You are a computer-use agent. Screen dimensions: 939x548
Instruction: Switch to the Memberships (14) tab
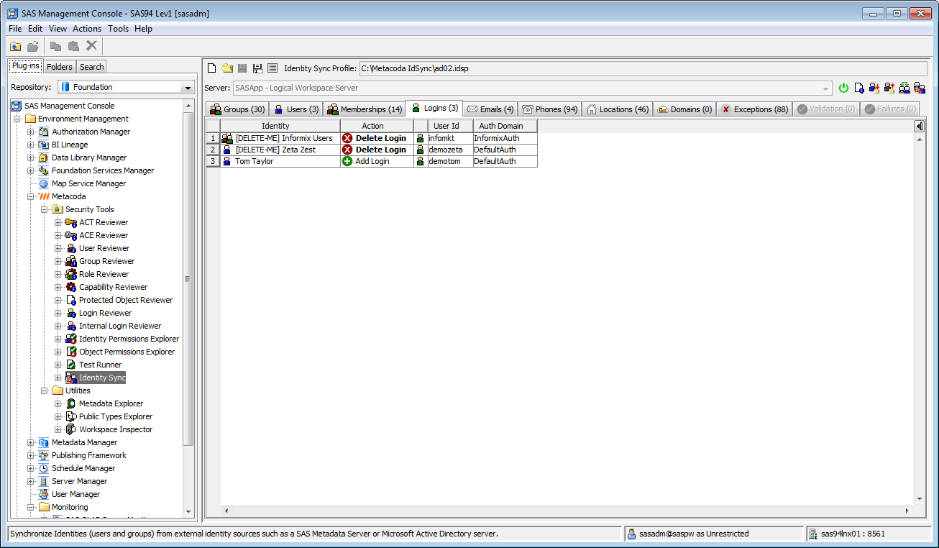pyautogui.click(x=365, y=109)
